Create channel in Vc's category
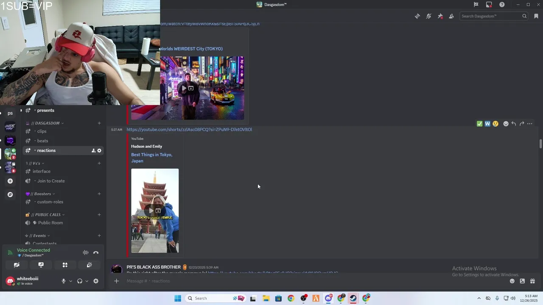 click(x=99, y=163)
